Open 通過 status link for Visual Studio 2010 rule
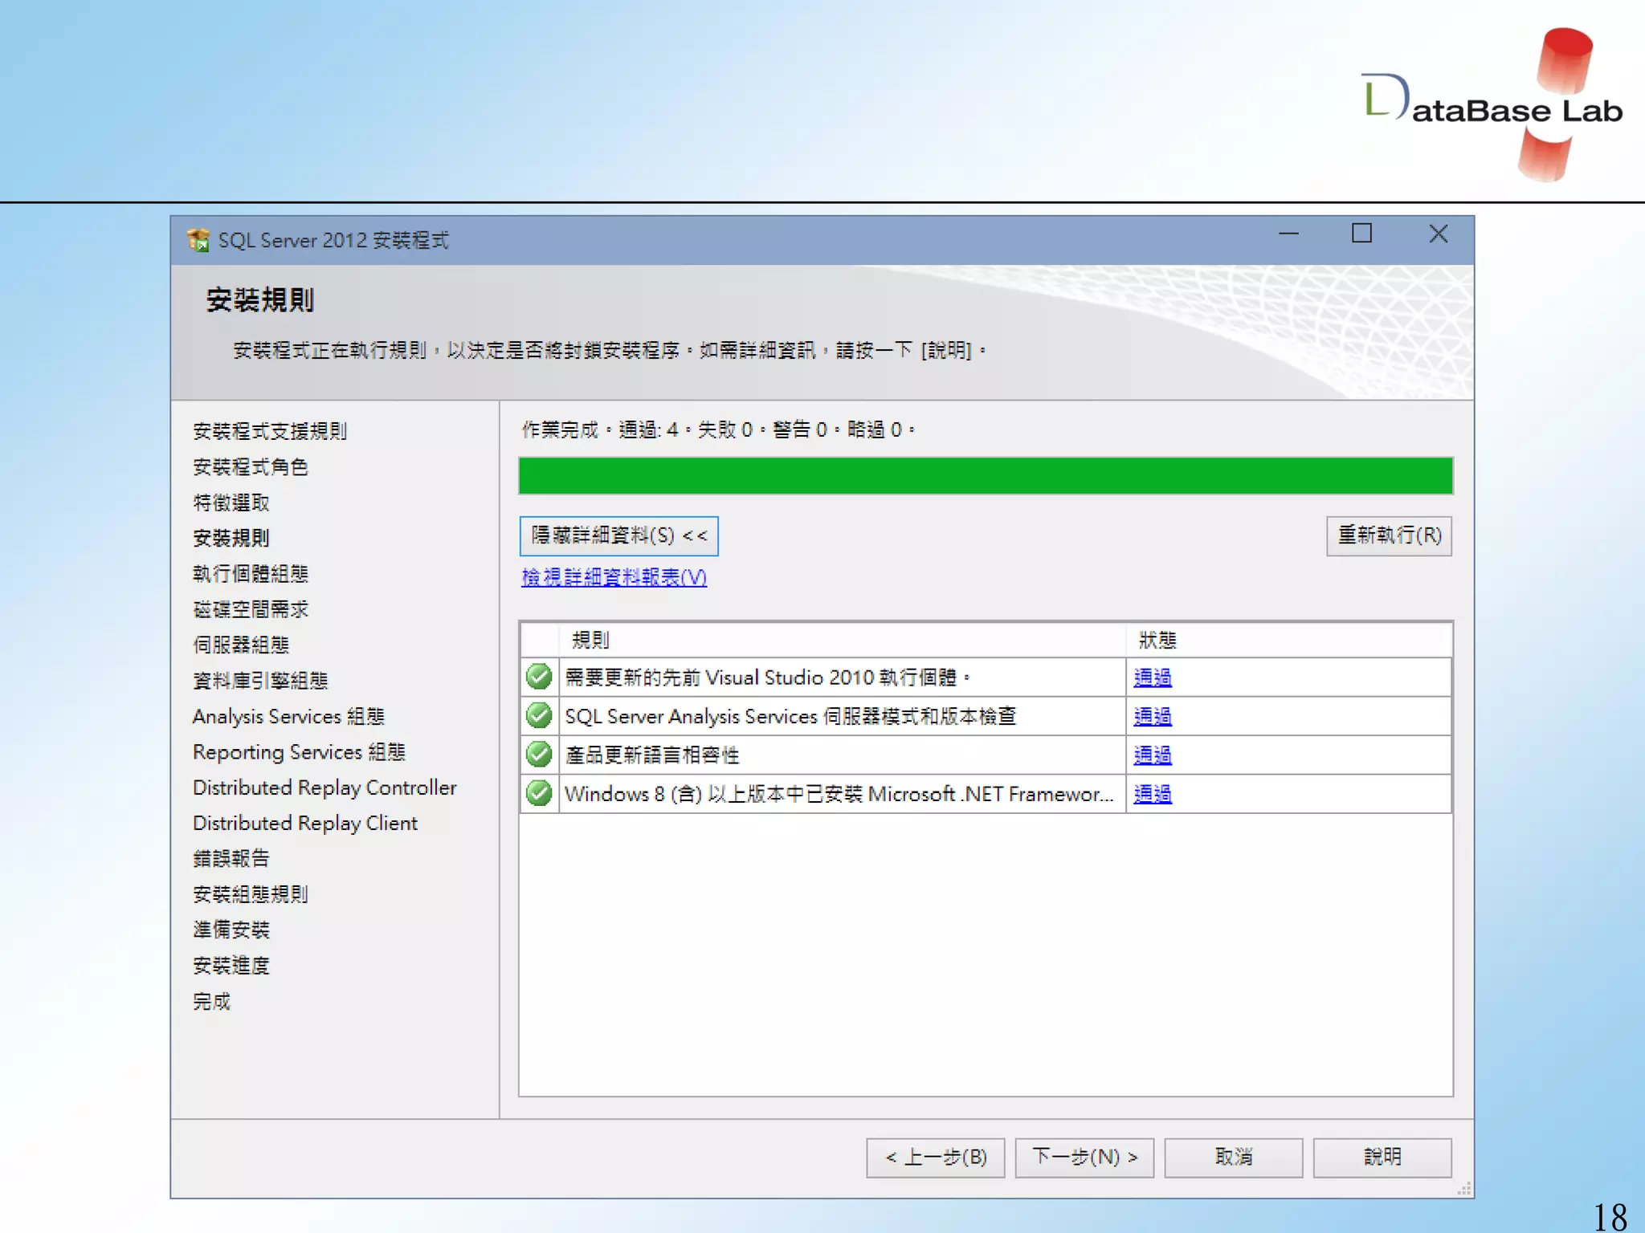 click(1153, 678)
